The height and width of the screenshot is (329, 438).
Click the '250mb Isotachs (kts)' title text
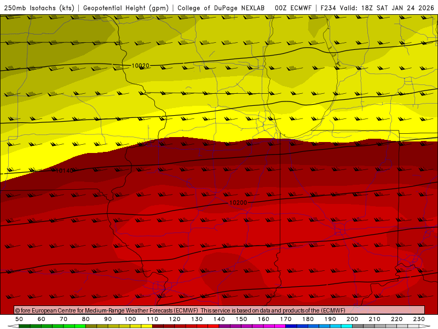(x=39, y=8)
